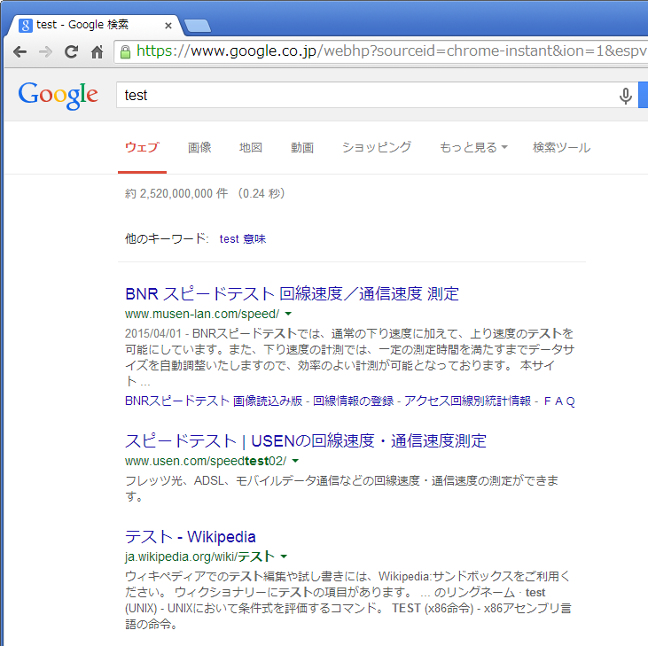
Task: Open the 'テスト - Wikipedia' result
Action: click(x=190, y=536)
